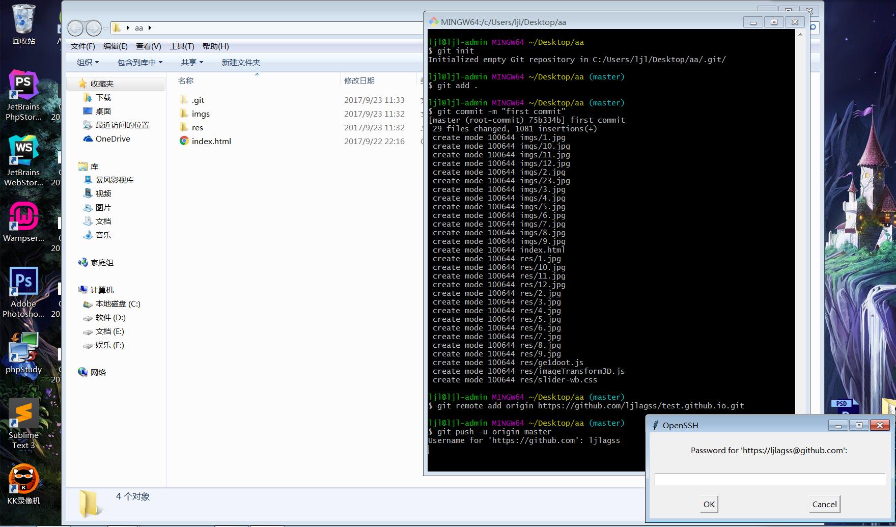Select 家庭组 in navigation pane
896x527 pixels.
pyautogui.click(x=102, y=263)
